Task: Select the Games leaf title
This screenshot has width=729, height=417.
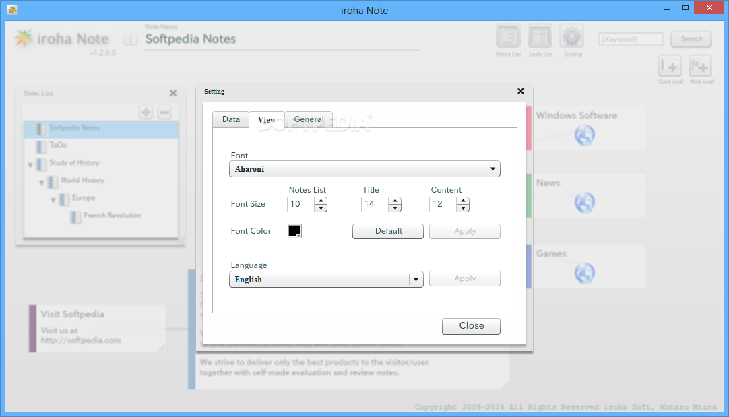Action: pos(551,254)
